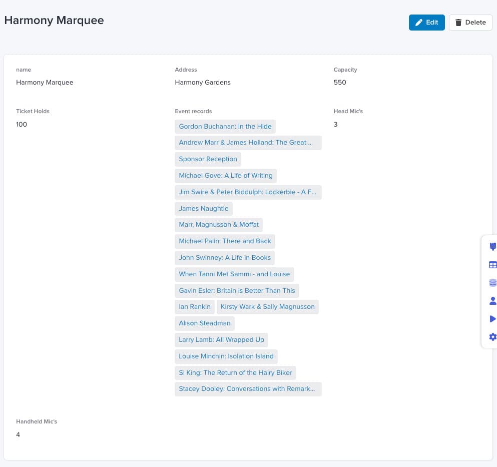Open Jim Swire & Peter Biddulph: Lockerbie event
Viewport: 497px width, 467px height.
(x=248, y=192)
